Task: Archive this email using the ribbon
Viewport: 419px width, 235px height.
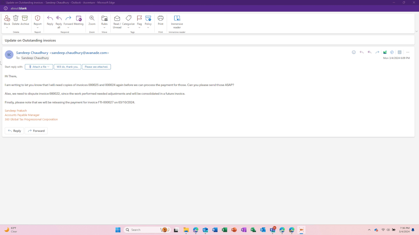Action: (x=25, y=19)
